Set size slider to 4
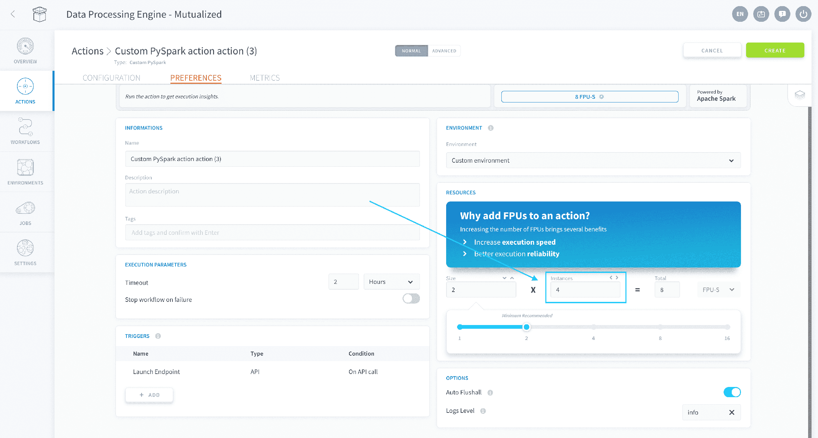818x438 pixels. click(x=593, y=327)
